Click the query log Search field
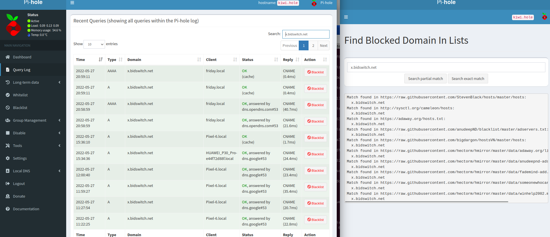Image resolution: width=550 pixels, height=237 pixels. (x=306, y=34)
